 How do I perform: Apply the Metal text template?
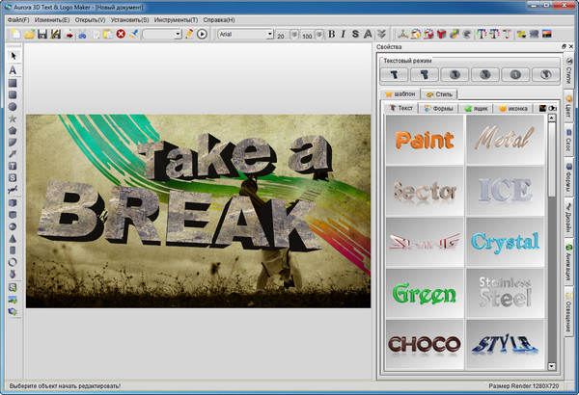pyautogui.click(x=505, y=140)
